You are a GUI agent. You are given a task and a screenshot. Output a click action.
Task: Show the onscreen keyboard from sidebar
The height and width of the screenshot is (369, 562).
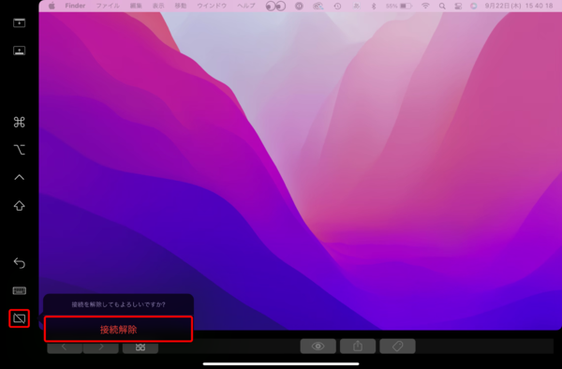click(19, 290)
